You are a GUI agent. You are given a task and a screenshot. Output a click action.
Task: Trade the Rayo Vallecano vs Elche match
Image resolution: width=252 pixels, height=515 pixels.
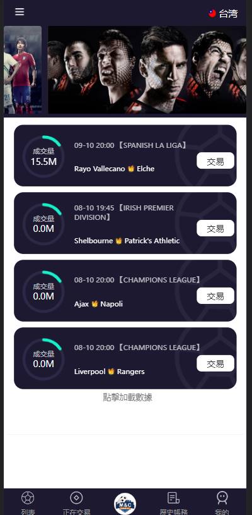coord(215,161)
